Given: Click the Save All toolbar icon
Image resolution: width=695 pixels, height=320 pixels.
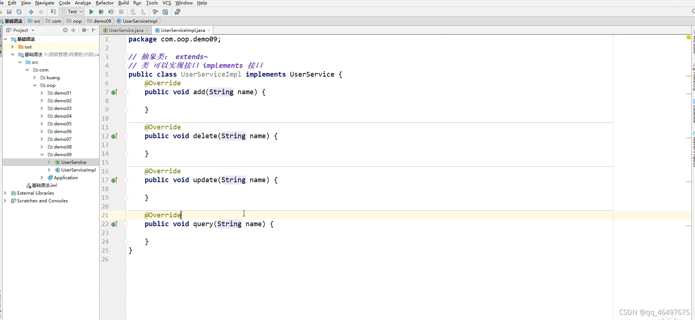Looking at the screenshot, I should (x=10, y=12).
